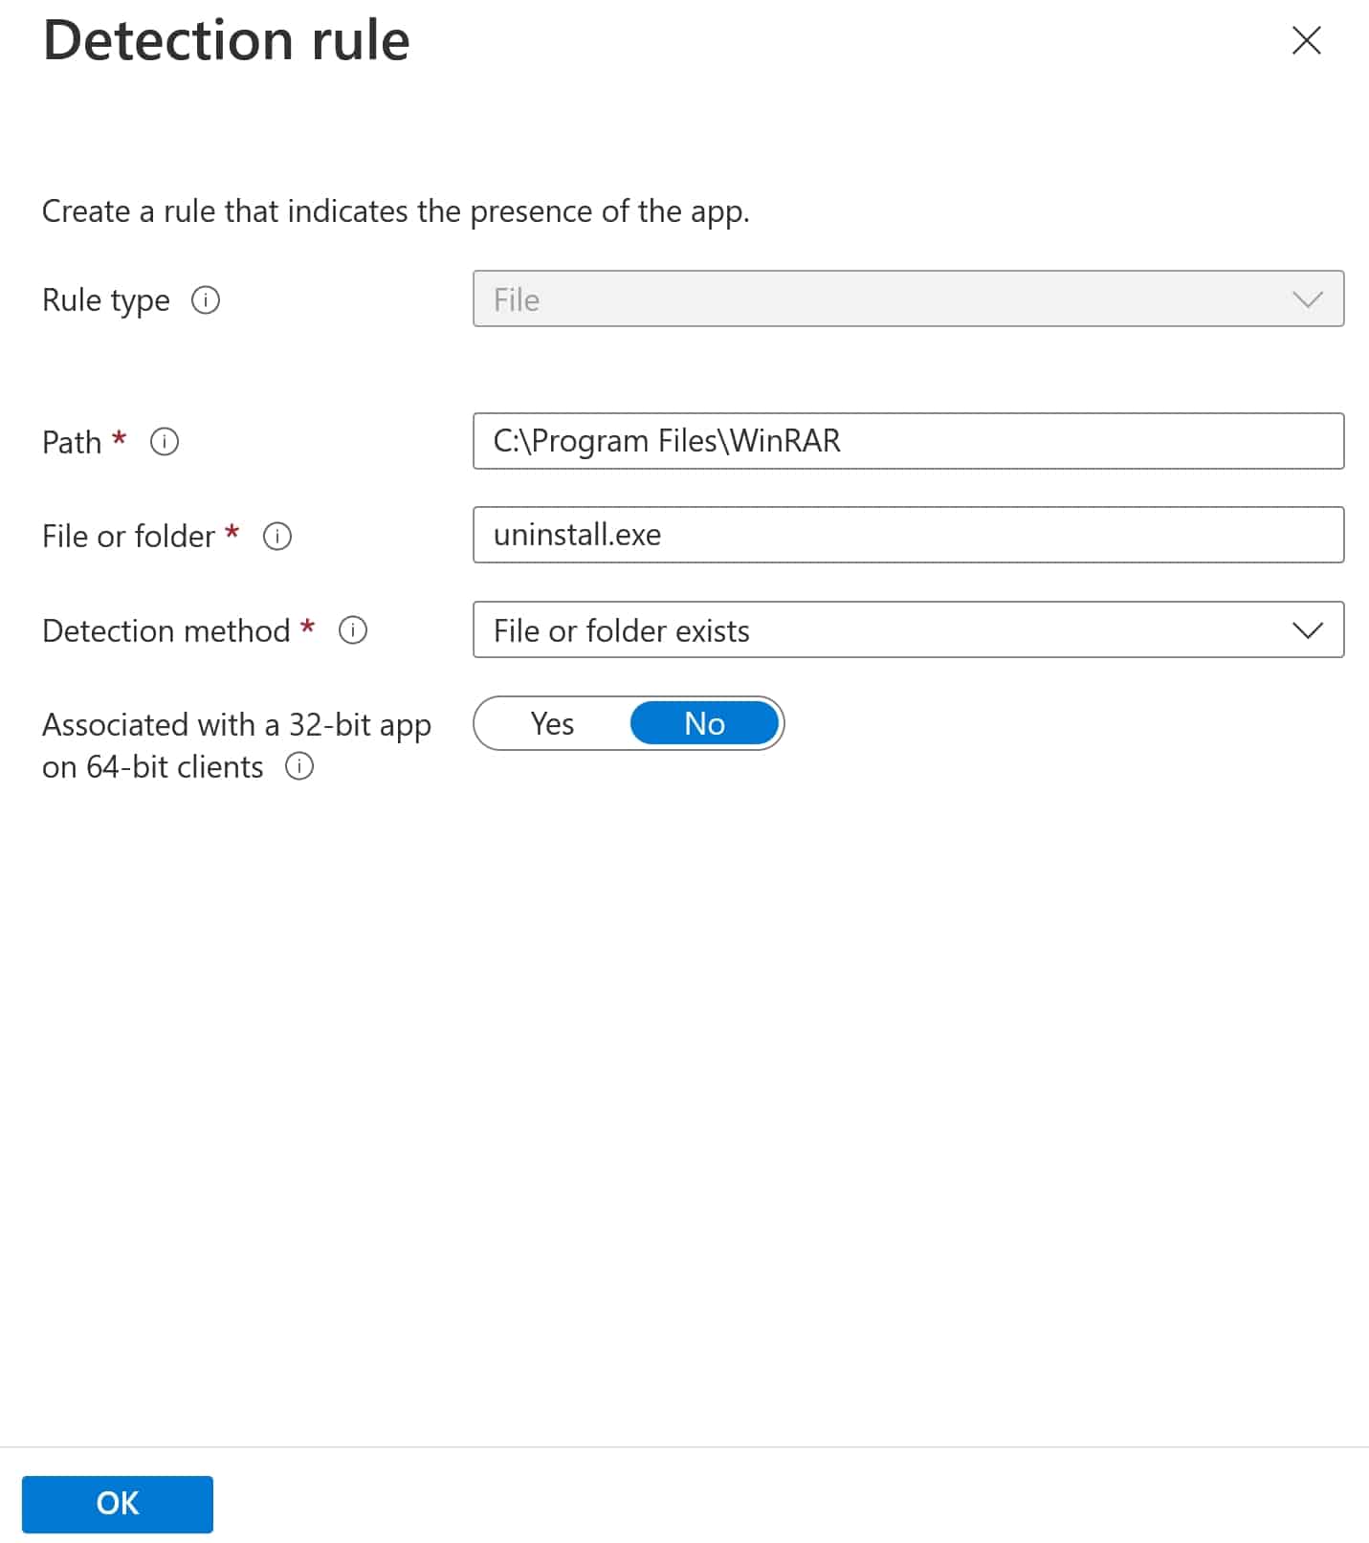The height and width of the screenshot is (1543, 1369).
Task: Click the Path field showing WinRAR path
Action: point(909,441)
